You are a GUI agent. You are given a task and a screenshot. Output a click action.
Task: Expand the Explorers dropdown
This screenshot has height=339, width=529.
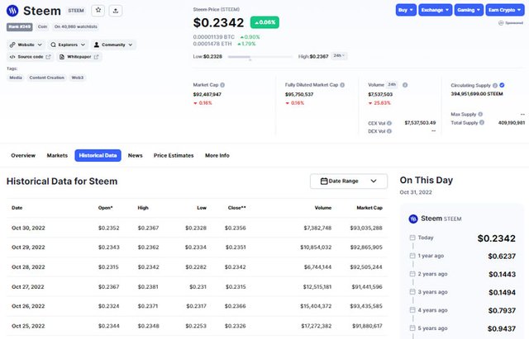coord(68,45)
